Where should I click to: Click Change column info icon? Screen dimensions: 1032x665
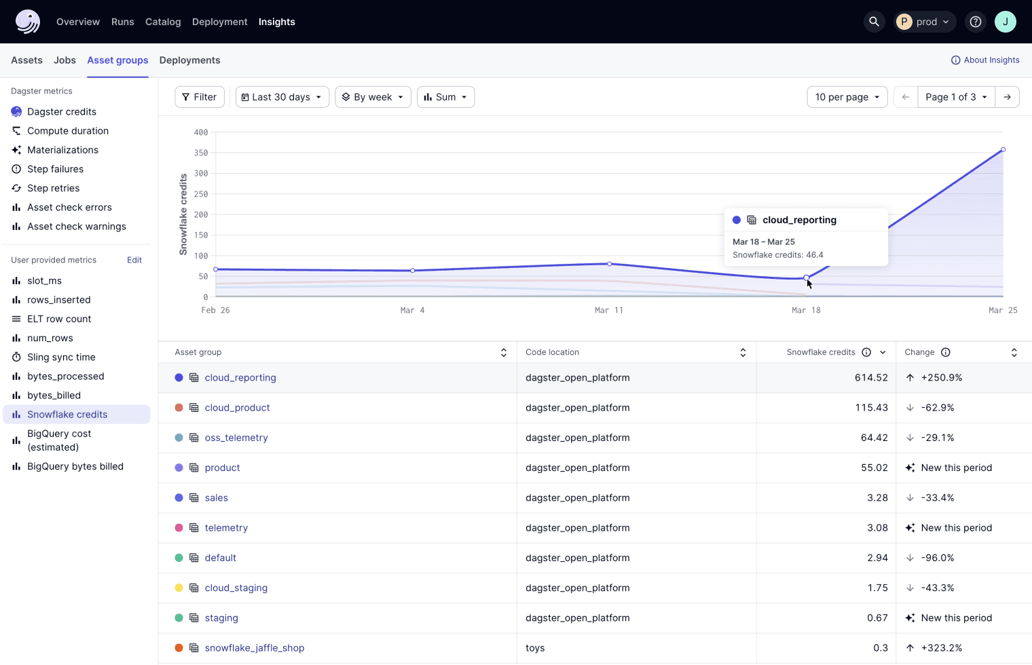946,352
